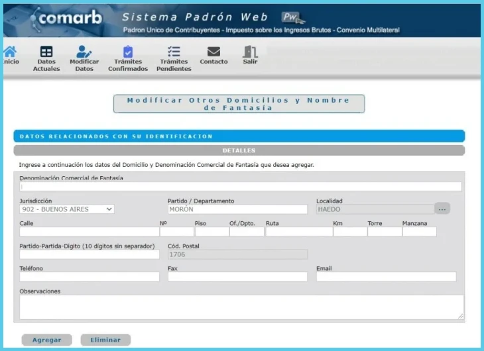Open Localidad lookup ellipsis button
Screen dimensions: 484x351
click(x=442, y=209)
